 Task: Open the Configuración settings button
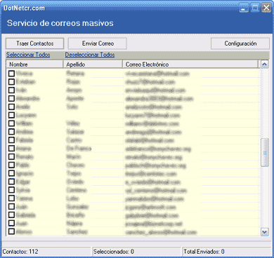(240, 43)
